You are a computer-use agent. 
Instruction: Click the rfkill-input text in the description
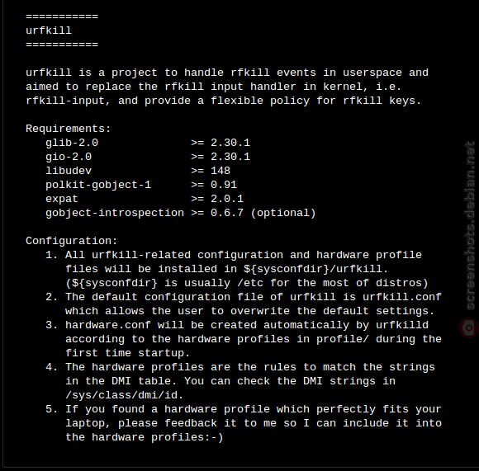(65, 101)
